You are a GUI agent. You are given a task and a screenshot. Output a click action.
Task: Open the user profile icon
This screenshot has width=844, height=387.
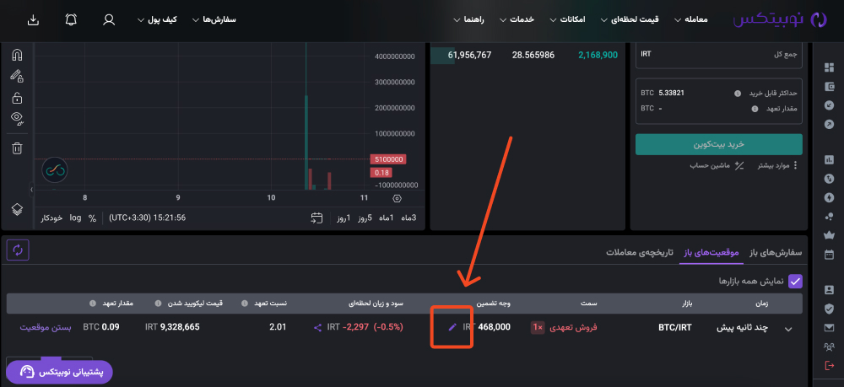coord(109,20)
